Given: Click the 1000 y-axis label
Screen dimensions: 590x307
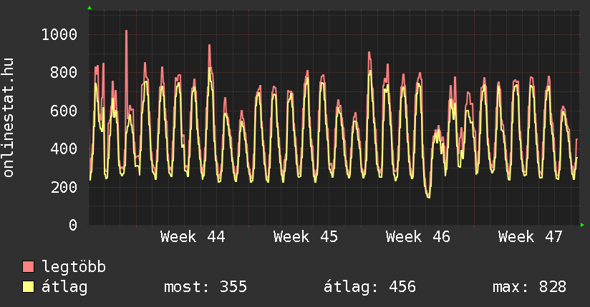Looking at the screenshot, I should pyautogui.click(x=59, y=34).
